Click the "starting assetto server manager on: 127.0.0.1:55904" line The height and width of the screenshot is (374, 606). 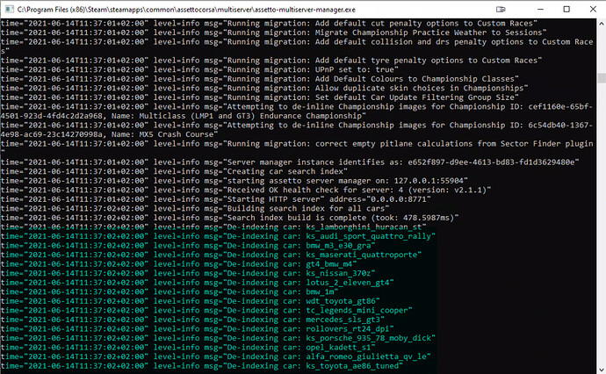coord(234,181)
